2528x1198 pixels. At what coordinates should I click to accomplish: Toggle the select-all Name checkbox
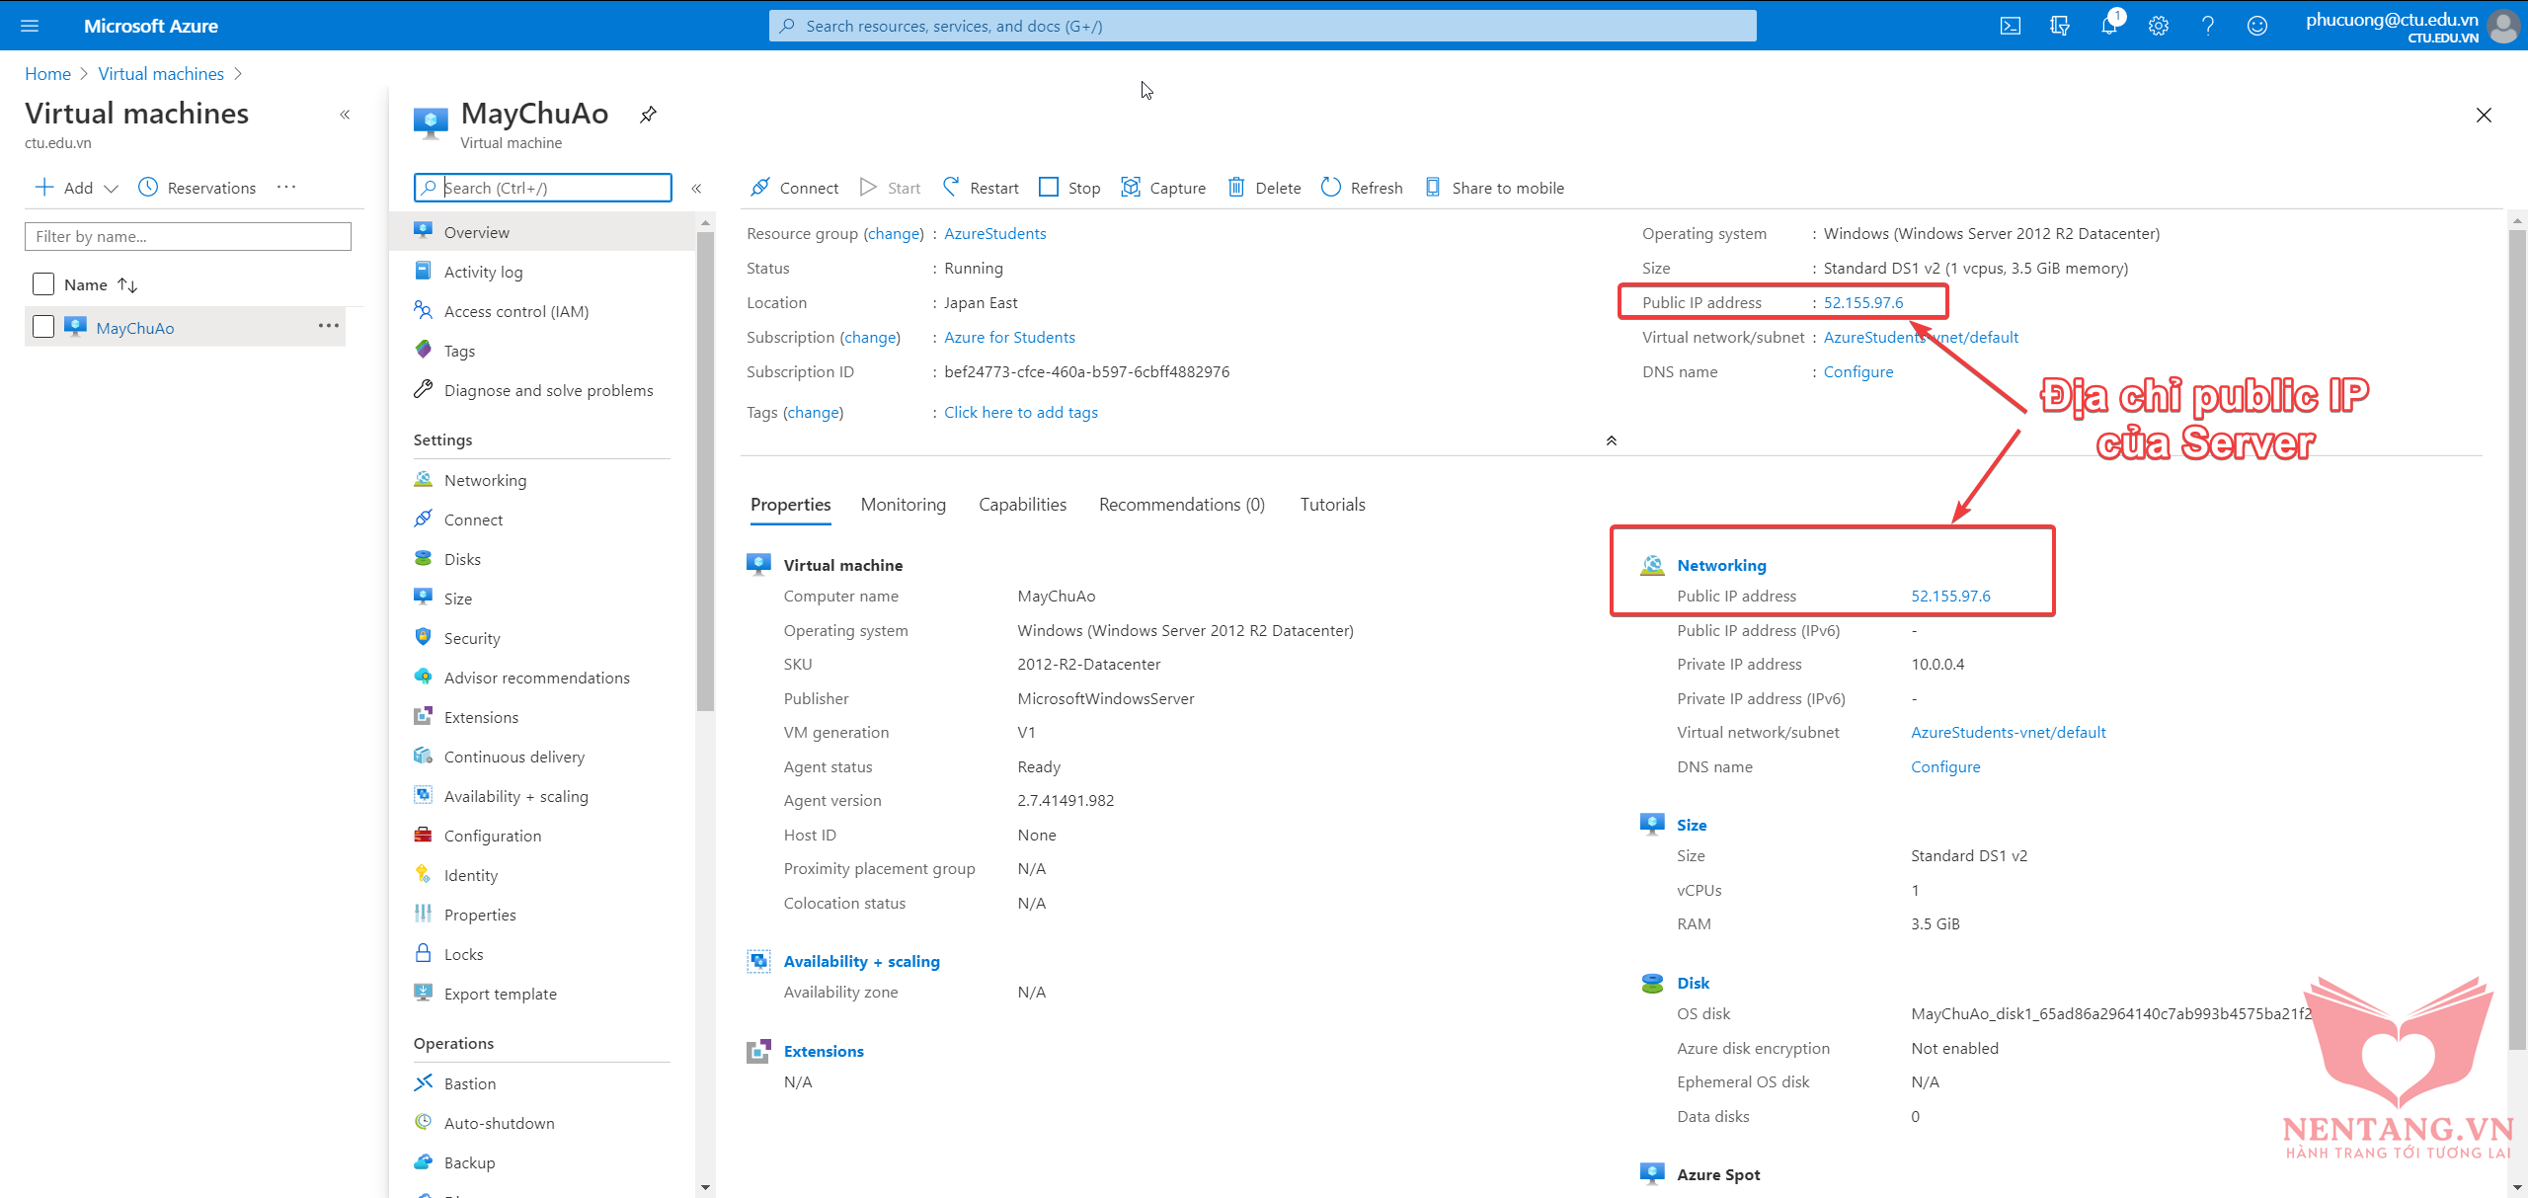pos(43,284)
